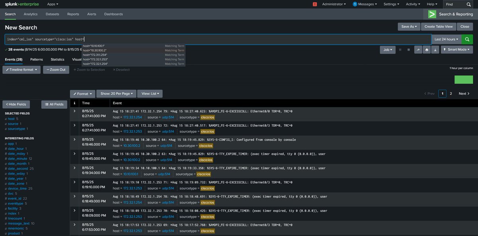
Task: Open the red alert notification icon
Action: click(x=315, y=4)
